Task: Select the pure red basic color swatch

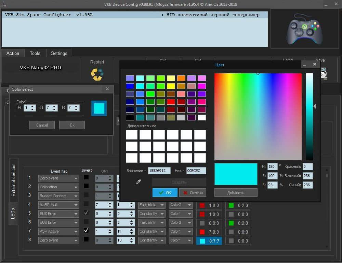Action: 171,102
